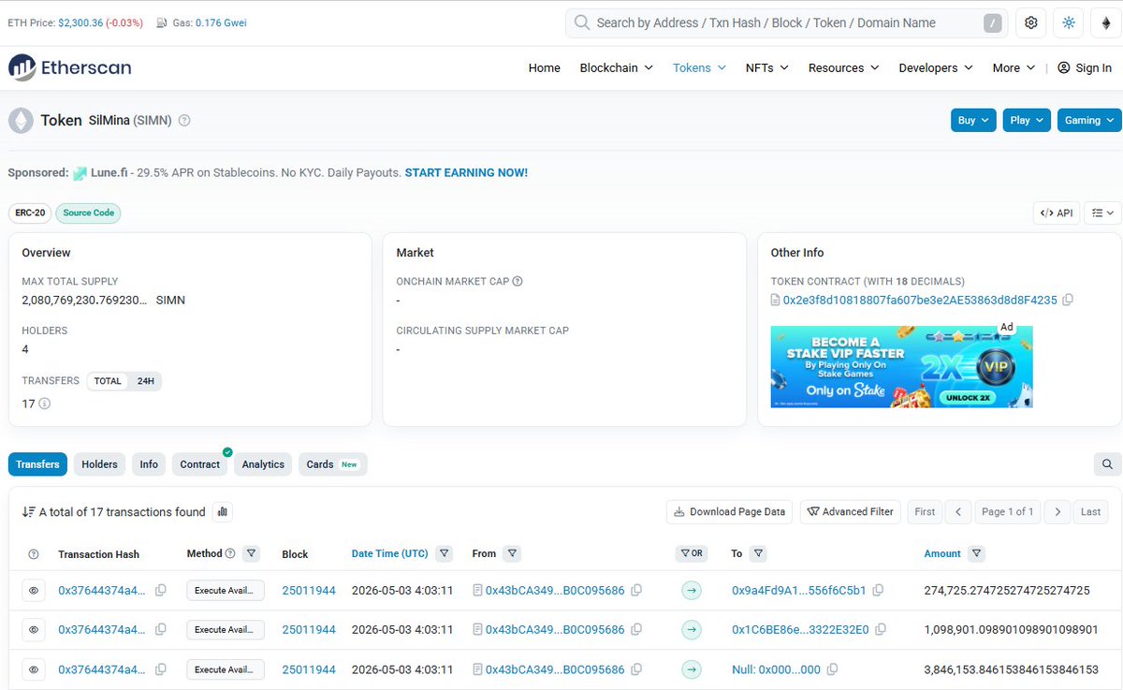Viewport: 1123px width, 690px height.
Task: Switch to the Info tab
Action: click(x=149, y=464)
